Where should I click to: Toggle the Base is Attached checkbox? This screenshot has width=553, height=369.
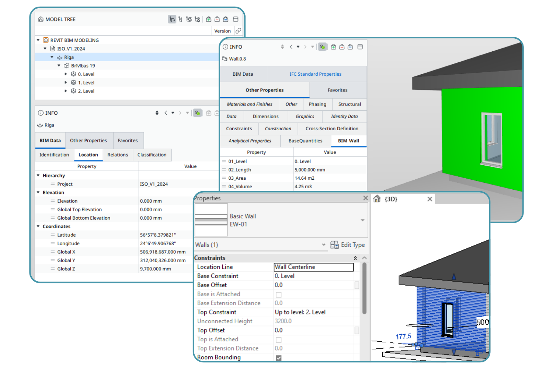[x=279, y=294]
